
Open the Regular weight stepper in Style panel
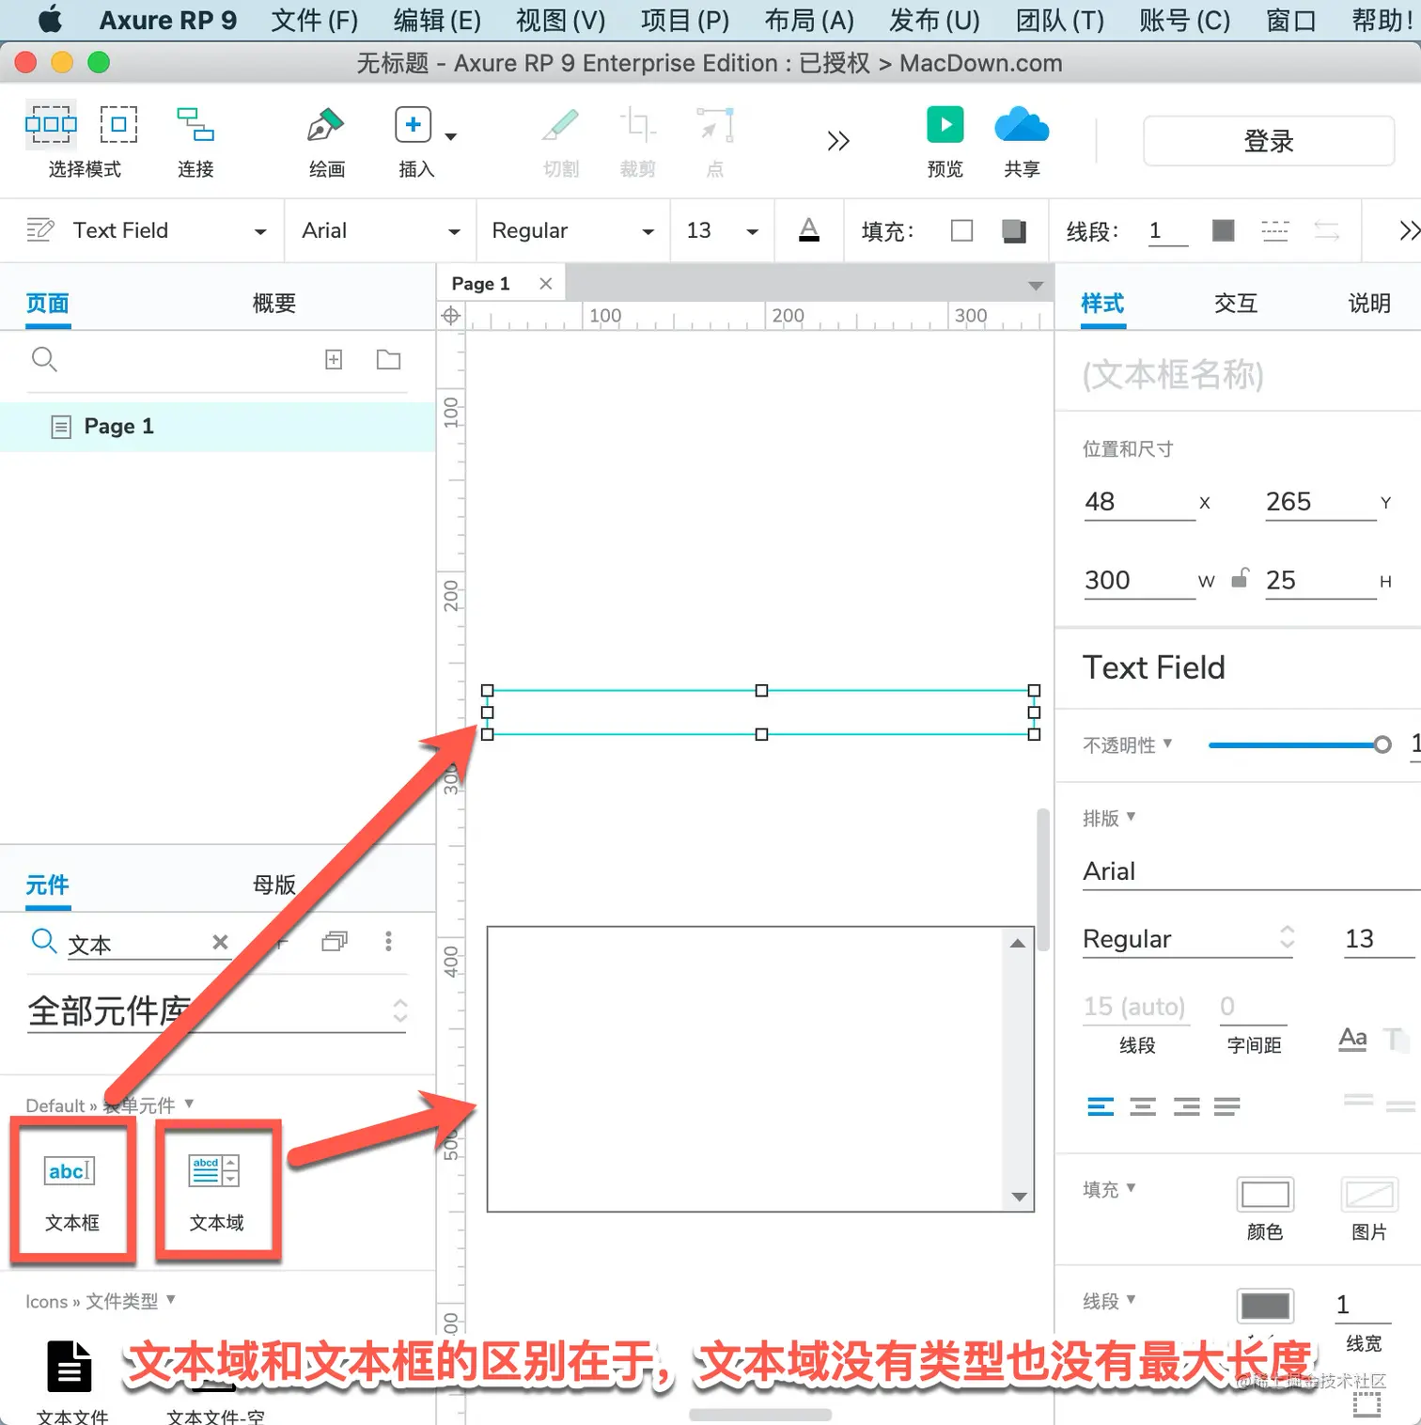[1288, 937]
